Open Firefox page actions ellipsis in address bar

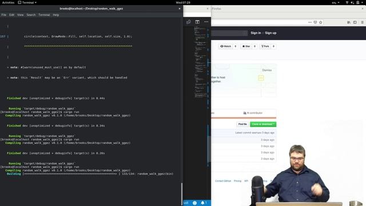coord(310,22)
